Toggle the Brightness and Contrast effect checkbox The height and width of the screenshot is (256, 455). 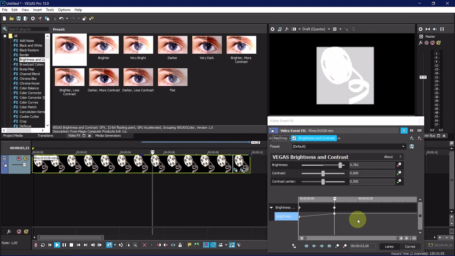click(294, 138)
